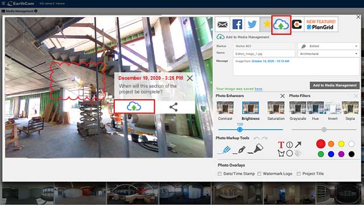Enable Watermark Logo overlay
364x205 pixels.
259,174
